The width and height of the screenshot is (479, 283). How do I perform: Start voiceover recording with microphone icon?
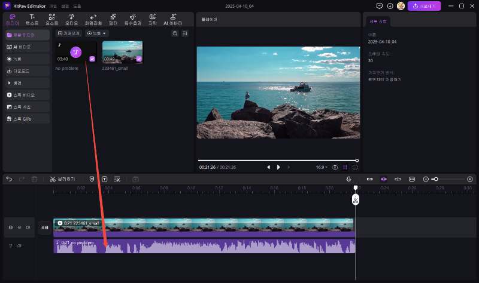pos(348,179)
